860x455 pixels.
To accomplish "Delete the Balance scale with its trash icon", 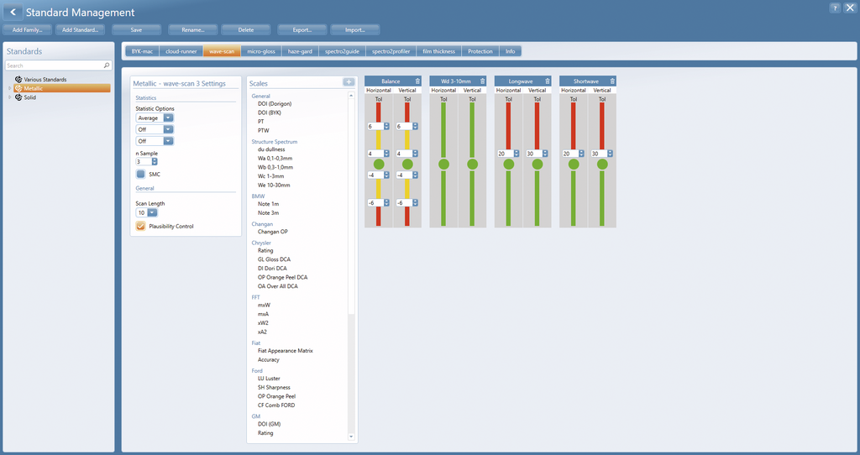I will point(417,81).
